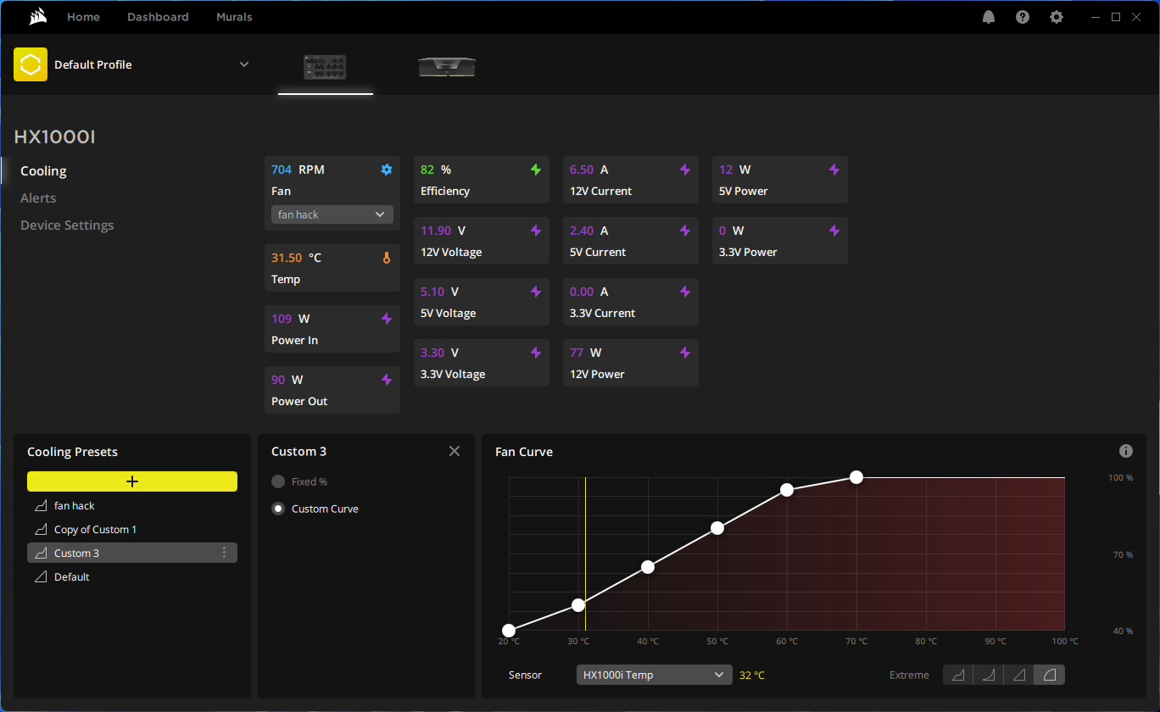1160x712 pixels.
Task: Click the yellow 32 °C sensor reading
Action: click(x=752, y=676)
